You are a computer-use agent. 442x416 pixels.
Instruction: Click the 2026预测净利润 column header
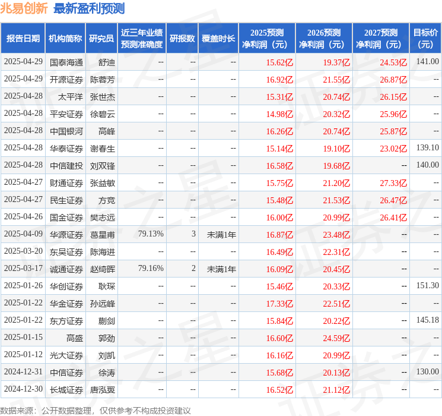pyautogui.click(x=324, y=38)
